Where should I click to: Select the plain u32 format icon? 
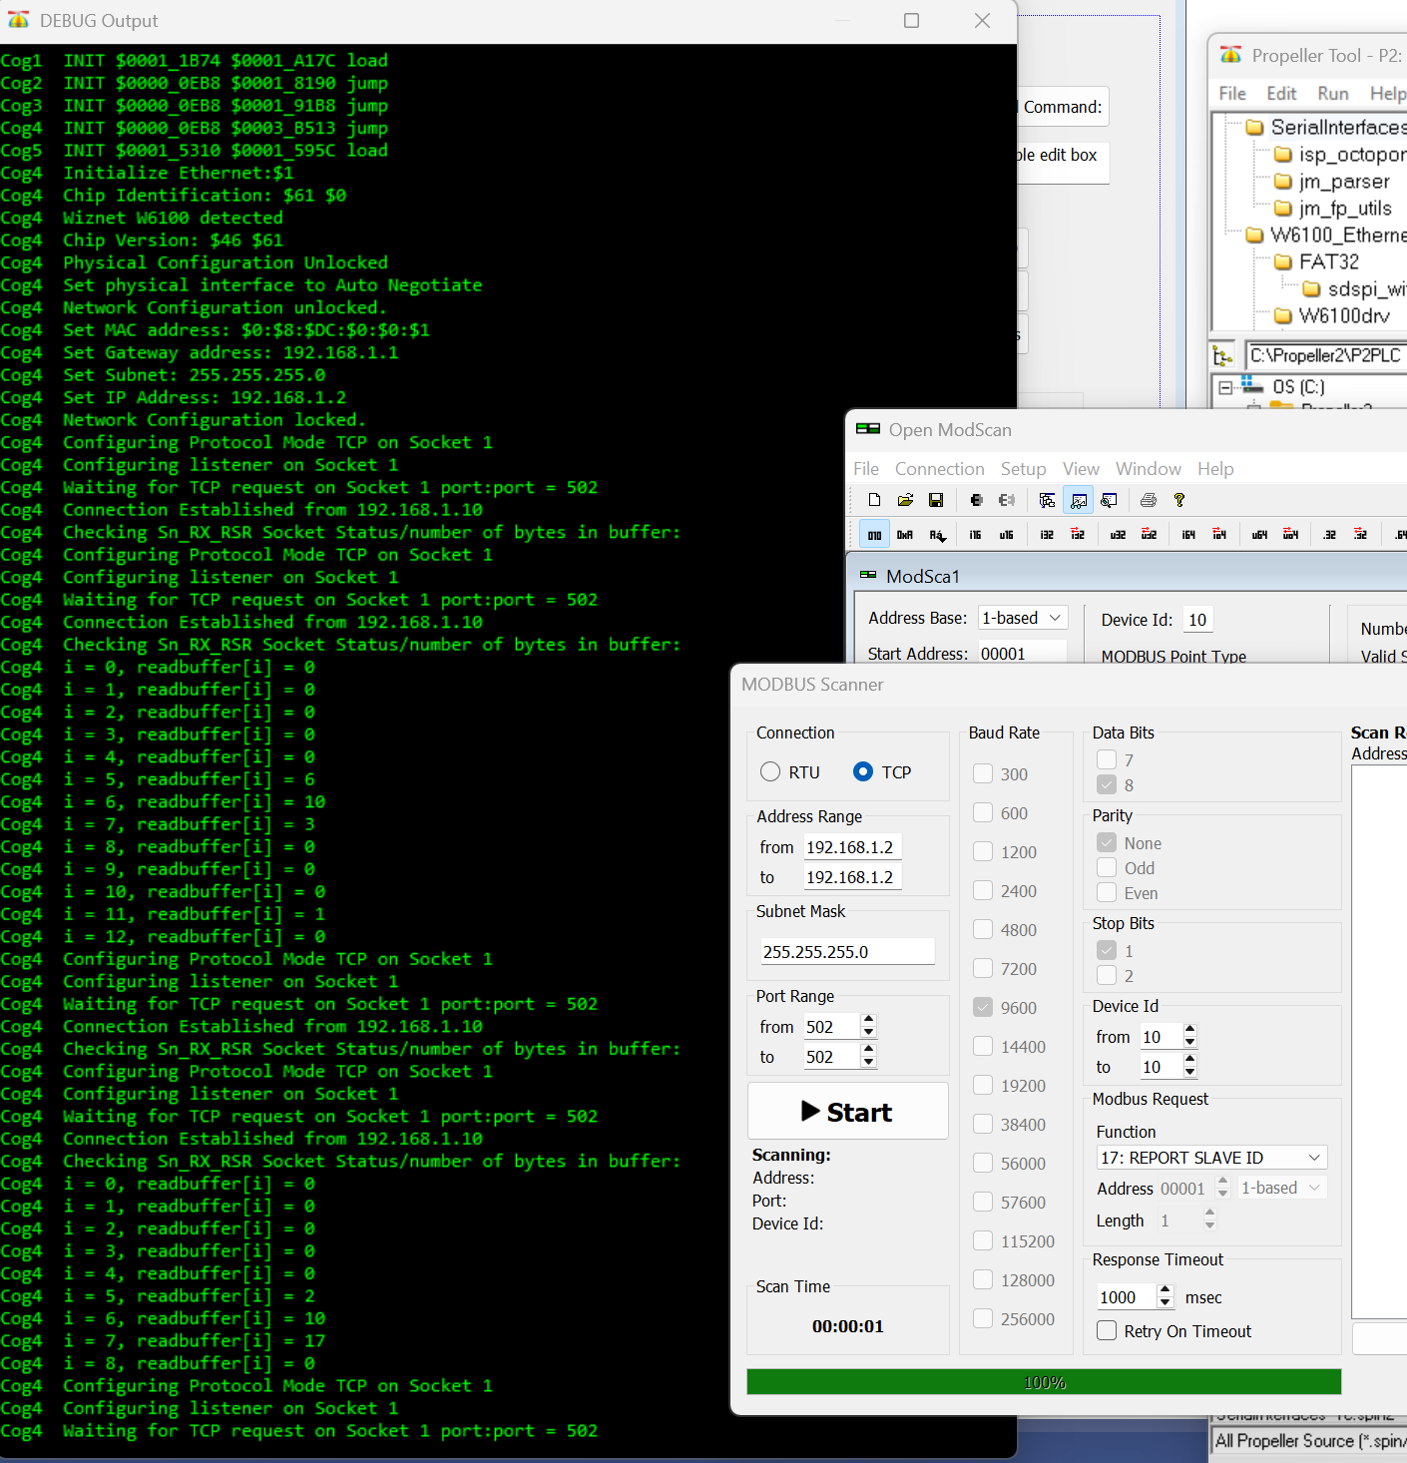tap(1118, 535)
